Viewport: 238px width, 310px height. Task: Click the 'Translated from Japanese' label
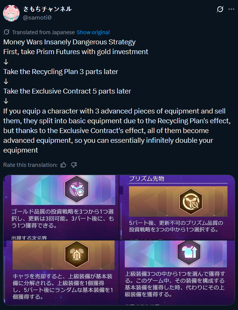pos(44,32)
